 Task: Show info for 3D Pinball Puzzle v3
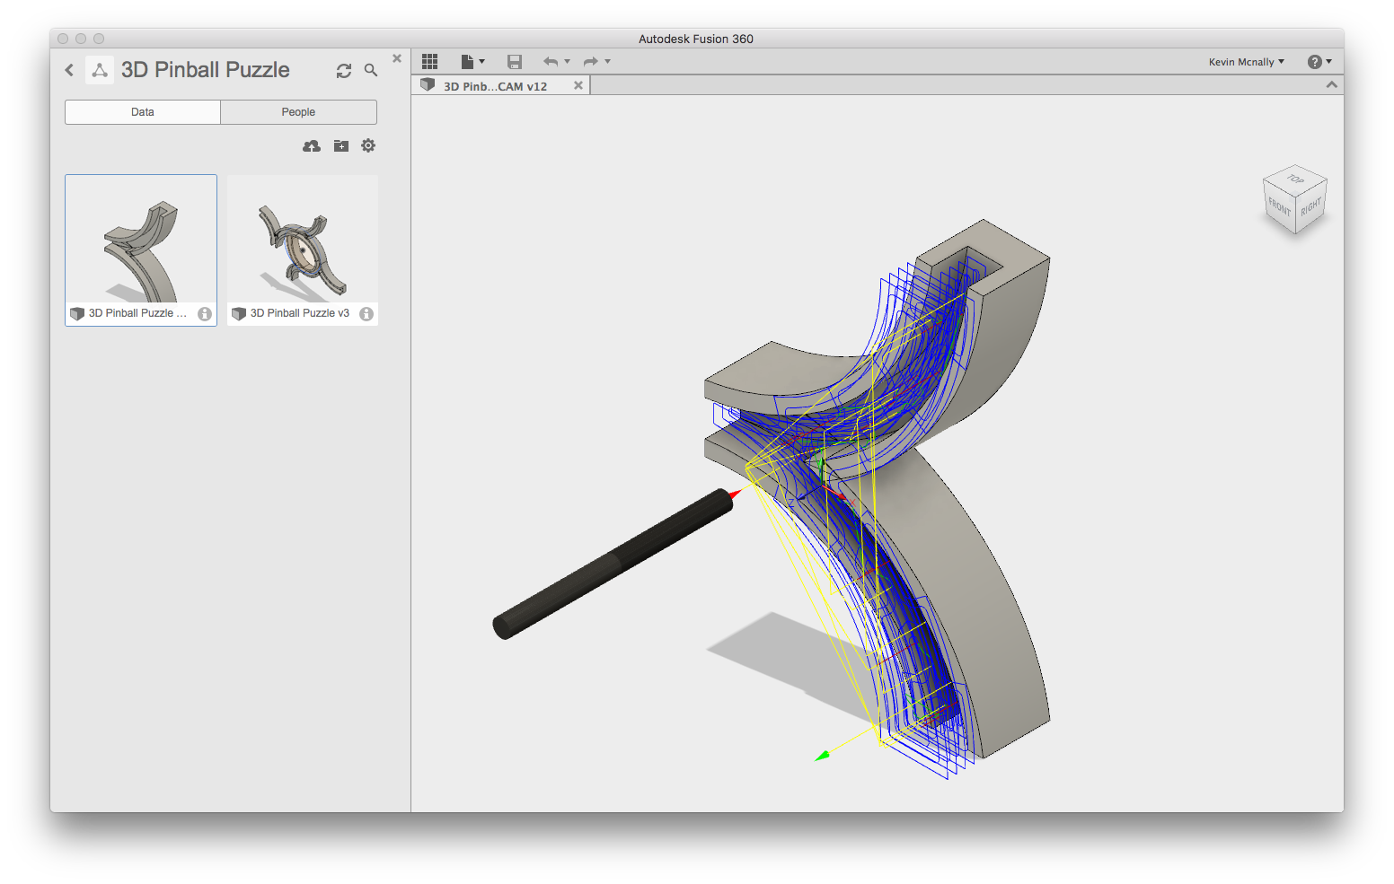366,313
